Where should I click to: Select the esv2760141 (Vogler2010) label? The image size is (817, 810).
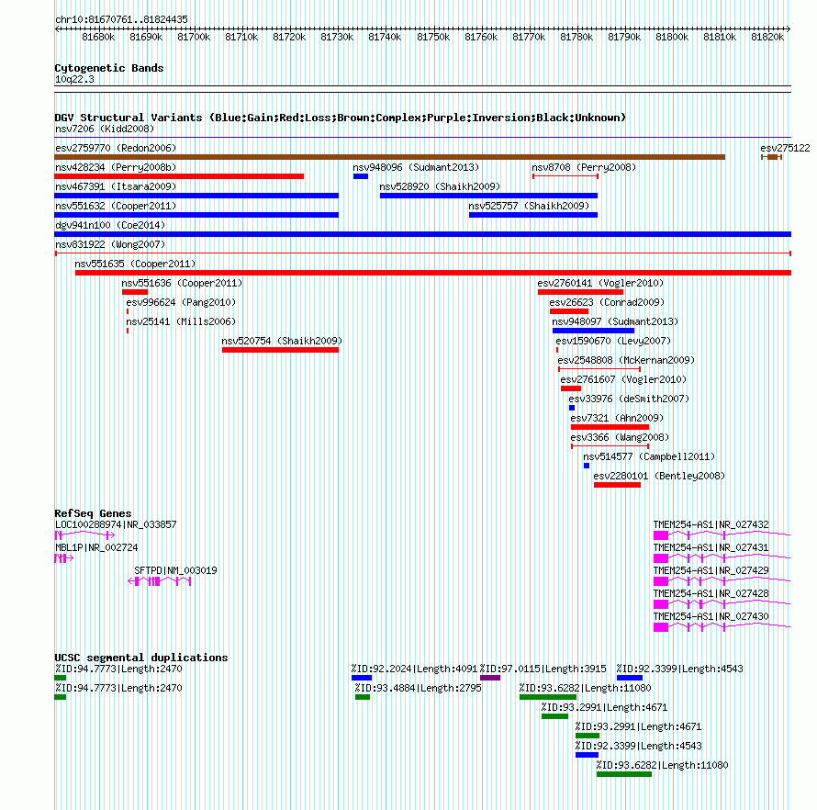pos(600,283)
